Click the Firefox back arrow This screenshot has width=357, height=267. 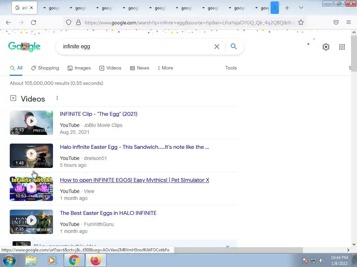8,23
